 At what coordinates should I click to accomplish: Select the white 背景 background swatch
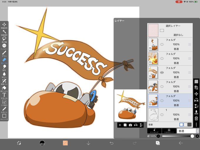click(x=181, y=124)
